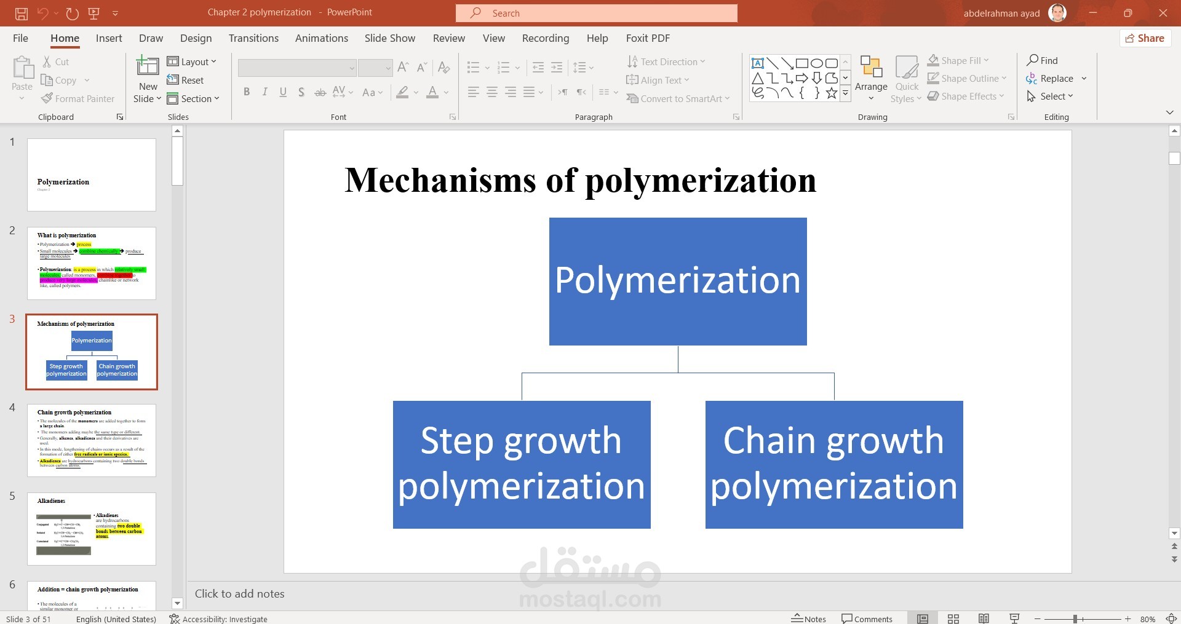
Task: Open Comments from the status bar
Action: point(867,618)
